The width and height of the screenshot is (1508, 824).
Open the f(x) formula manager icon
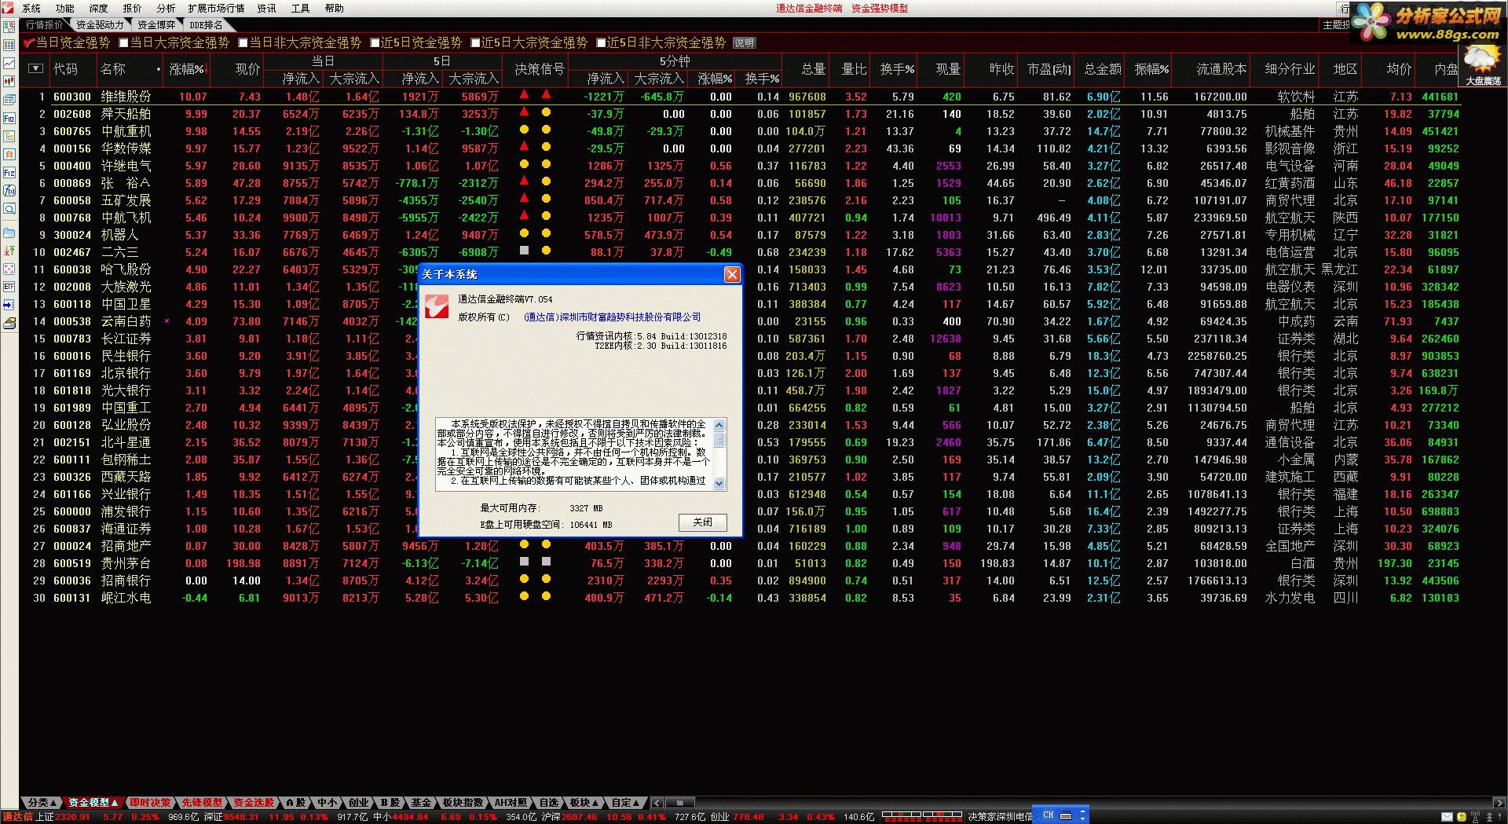coord(9,191)
